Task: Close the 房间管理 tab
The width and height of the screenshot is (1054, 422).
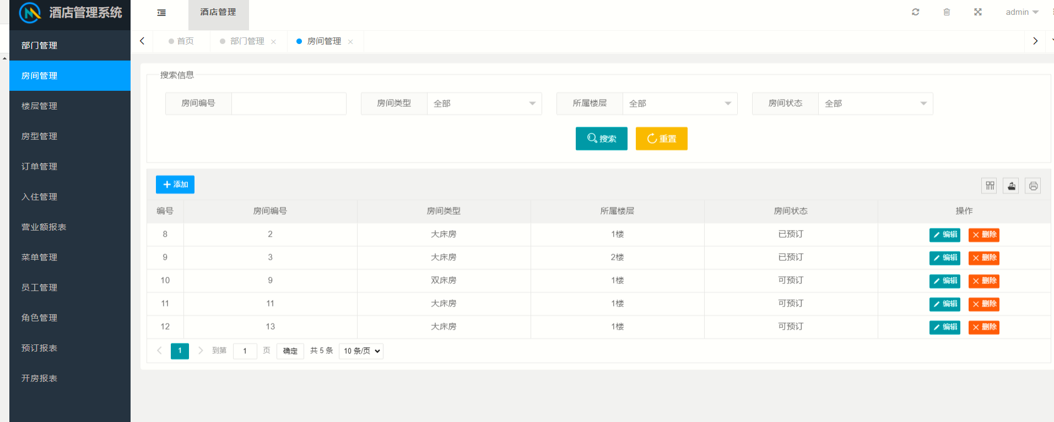Action: click(350, 42)
